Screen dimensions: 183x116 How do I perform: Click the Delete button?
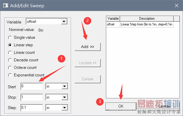[88, 79]
